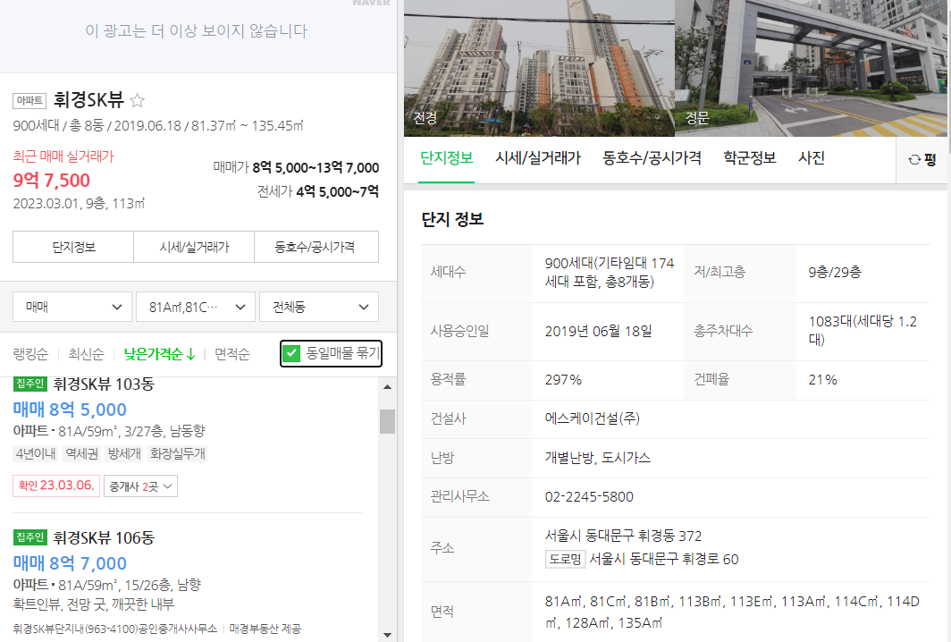Click the 집주인 badge on 106동 listing
Screen dimensions: 951x642
pos(29,537)
